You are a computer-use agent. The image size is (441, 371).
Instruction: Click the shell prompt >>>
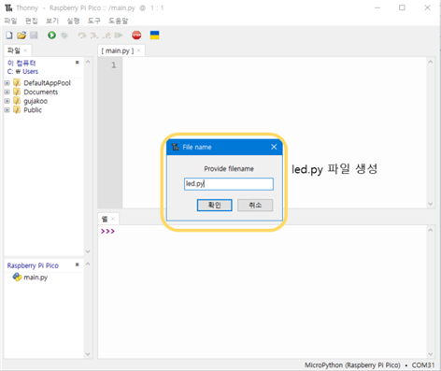pos(107,231)
